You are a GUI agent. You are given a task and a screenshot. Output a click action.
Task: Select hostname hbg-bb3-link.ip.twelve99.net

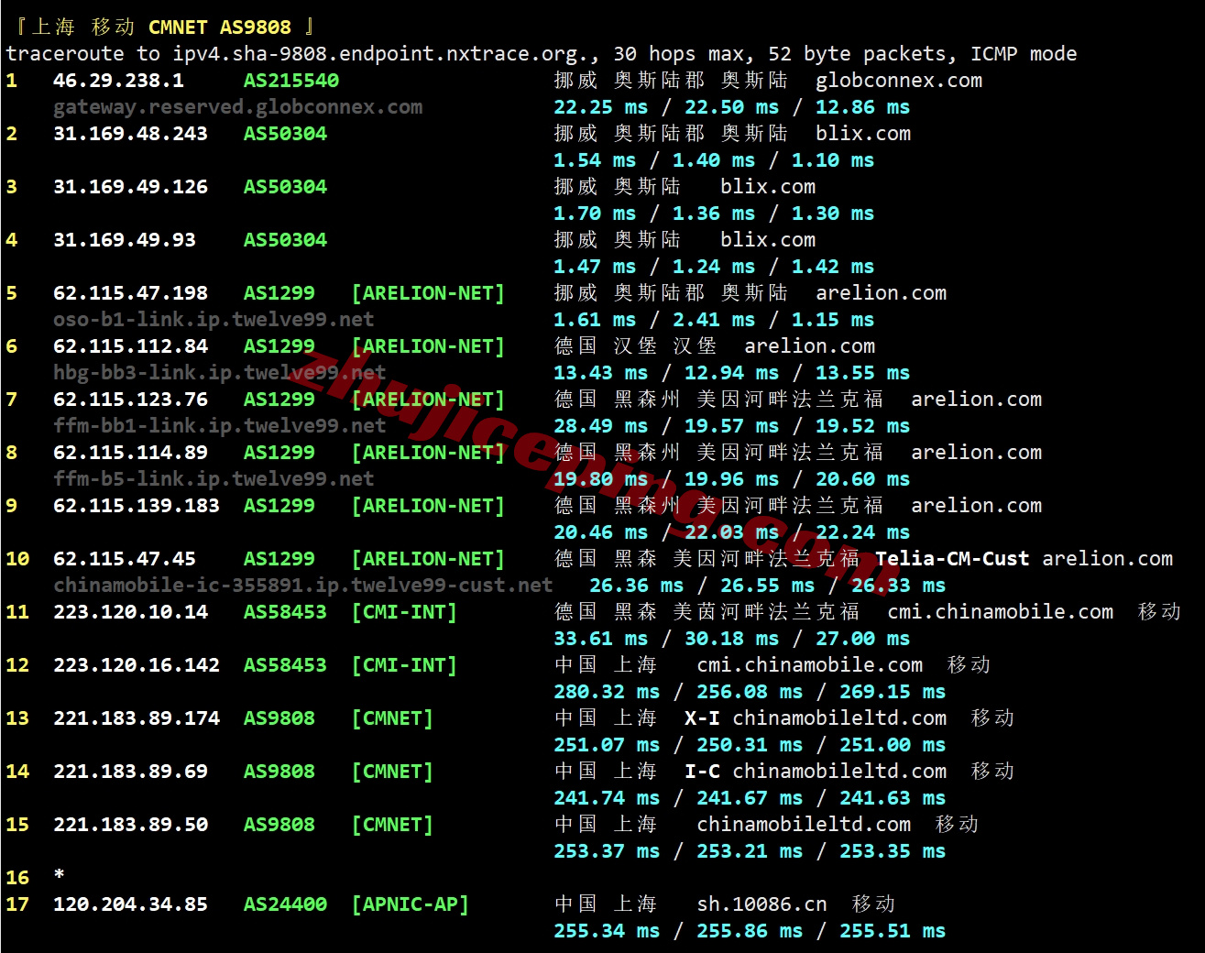click(x=219, y=373)
